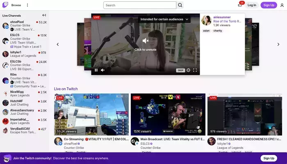This screenshot has width=287, height=164.
Task: Open fl0m avatar in sidebar
Action: [x=5, y=80]
